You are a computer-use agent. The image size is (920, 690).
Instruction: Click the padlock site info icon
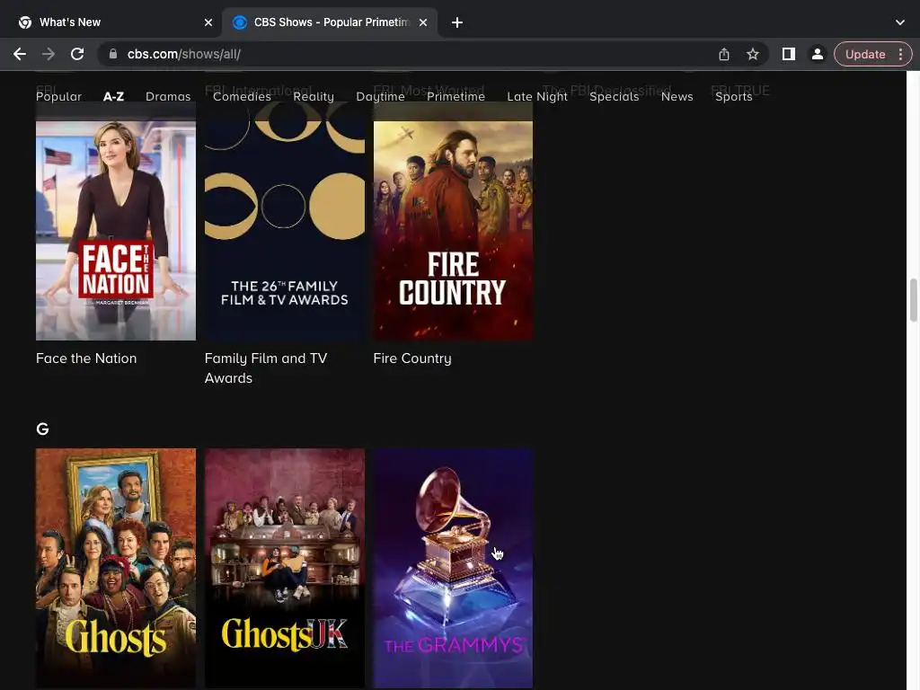pos(112,54)
